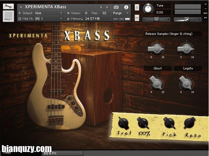Click the Reso knob

click(190, 123)
